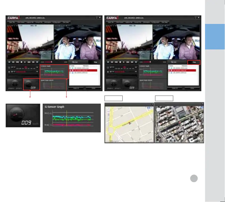Check the third file's checkbox in left file list
This screenshot has width=225, height=202.
click(70, 73)
